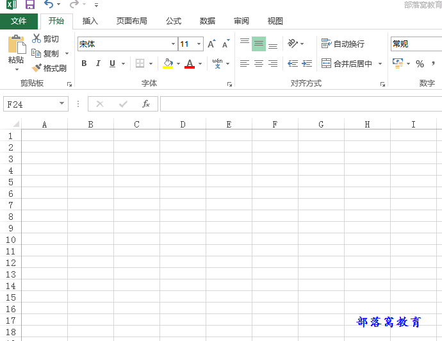Open the clipboard (剪贴板) dialog launcher
This screenshot has height=341, width=442.
[69, 84]
